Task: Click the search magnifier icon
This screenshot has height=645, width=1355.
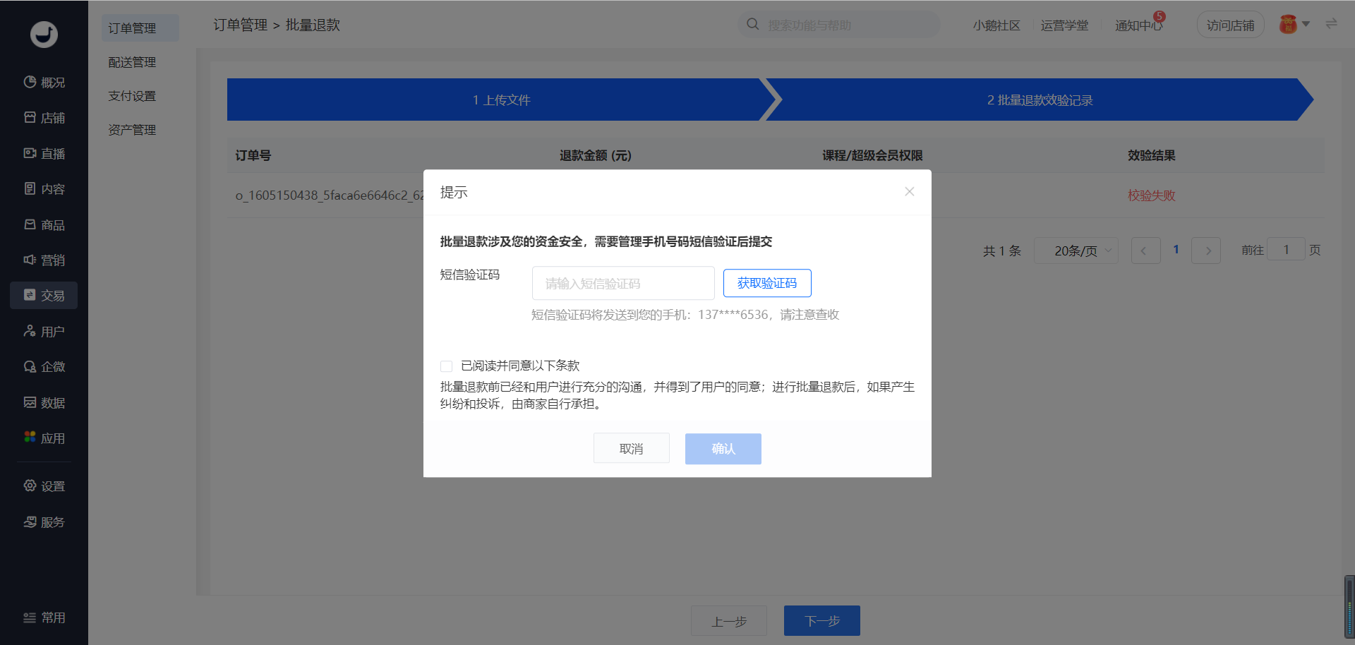Action: 753,25
